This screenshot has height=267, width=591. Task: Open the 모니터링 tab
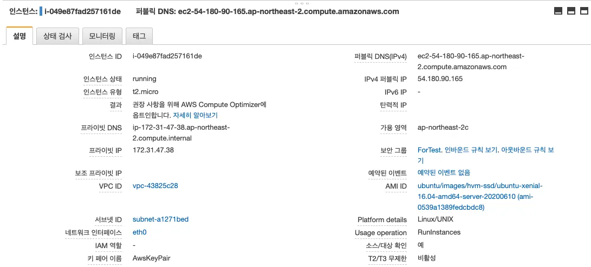(102, 36)
